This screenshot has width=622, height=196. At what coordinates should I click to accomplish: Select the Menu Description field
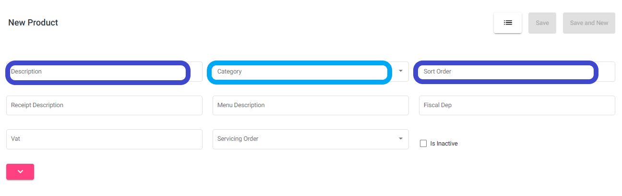coord(311,105)
